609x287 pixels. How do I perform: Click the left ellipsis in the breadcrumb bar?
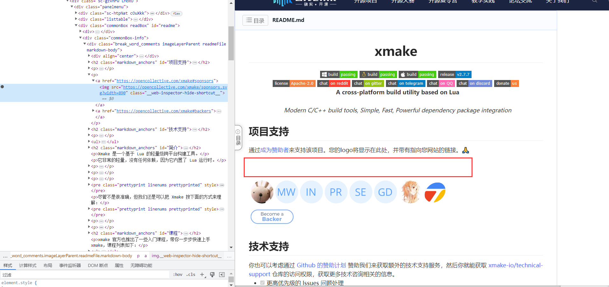pyautogui.click(x=5, y=256)
